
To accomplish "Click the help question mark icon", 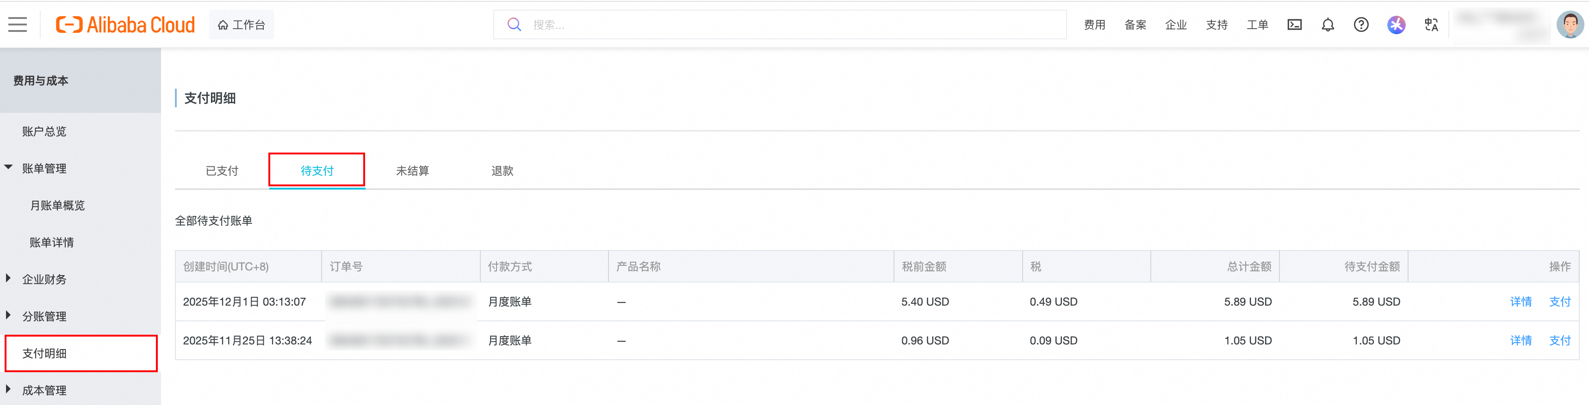I will [x=1361, y=25].
